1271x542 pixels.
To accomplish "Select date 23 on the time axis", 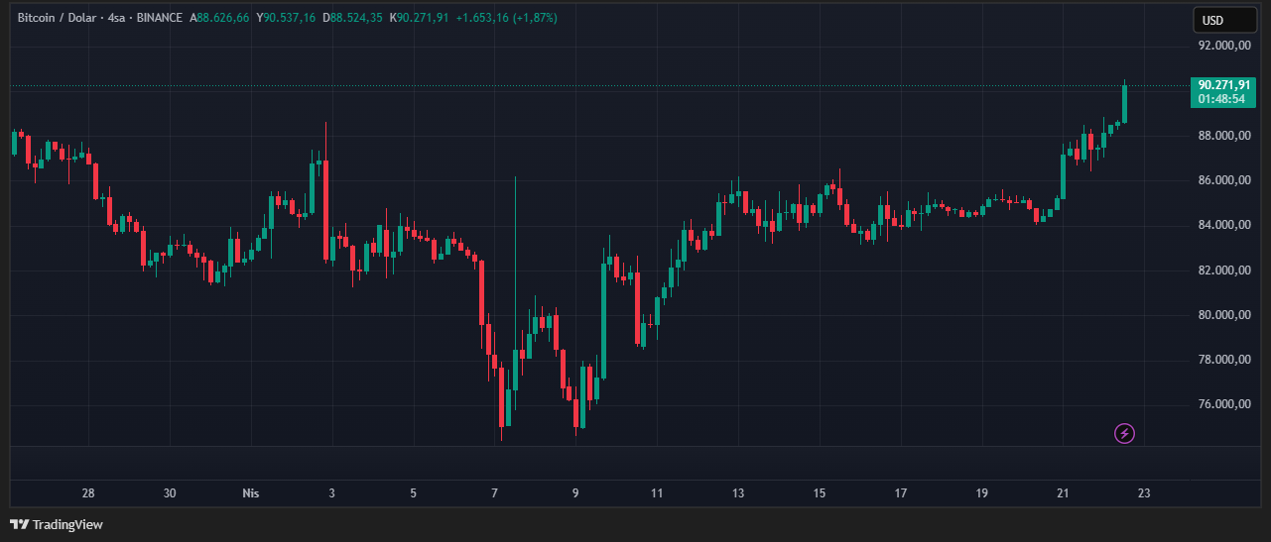I will click(x=1144, y=492).
